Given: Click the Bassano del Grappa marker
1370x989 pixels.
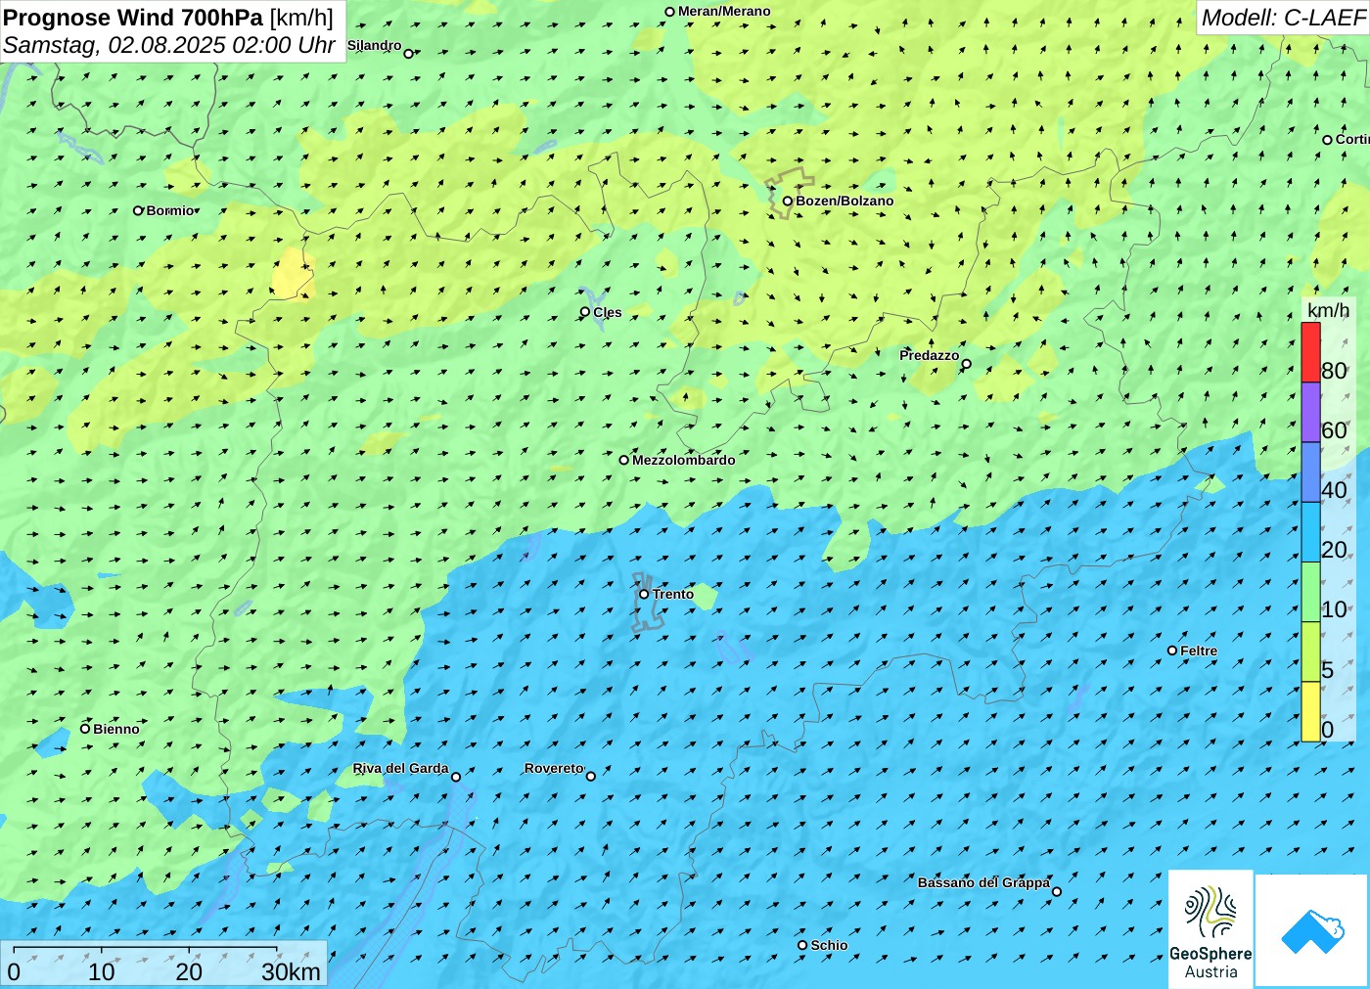Looking at the screenshot, I should pos(1056,891).
